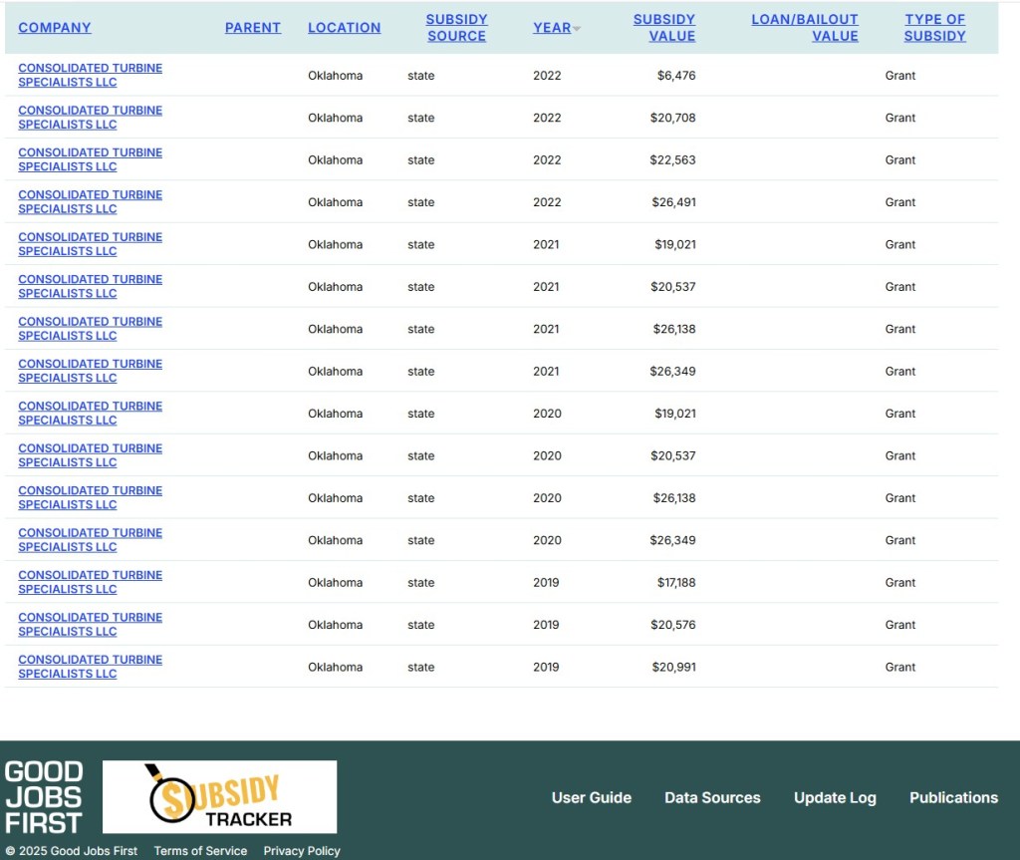Sort by the TYPE OF SUBSIDY header
This screenshot has width=1020, height=860.
pyautogui.click(x=934, y=27)
